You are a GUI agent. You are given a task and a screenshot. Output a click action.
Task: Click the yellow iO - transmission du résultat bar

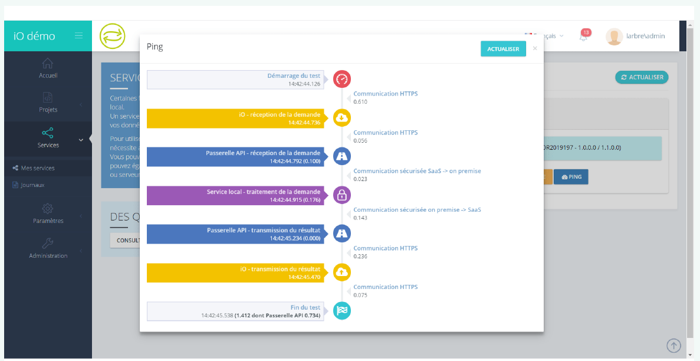[x=235, y=273]
